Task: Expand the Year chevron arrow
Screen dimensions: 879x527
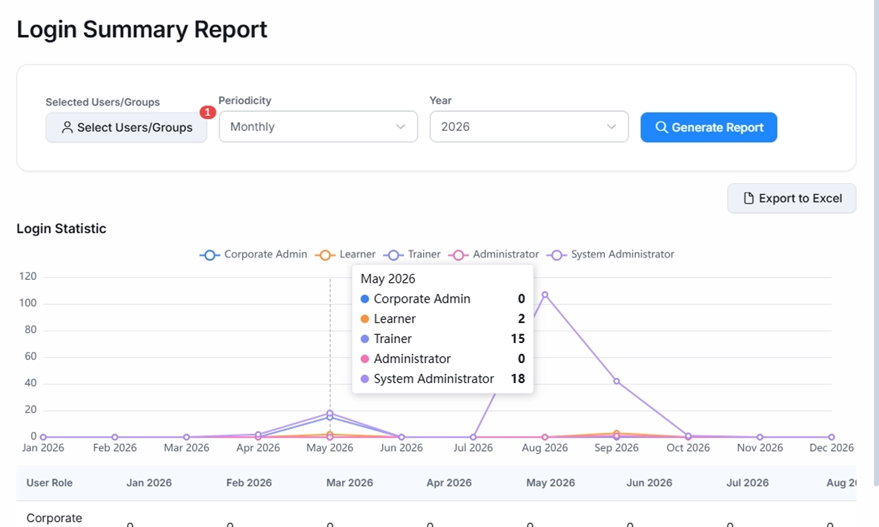Action: (x=611, y=127)
